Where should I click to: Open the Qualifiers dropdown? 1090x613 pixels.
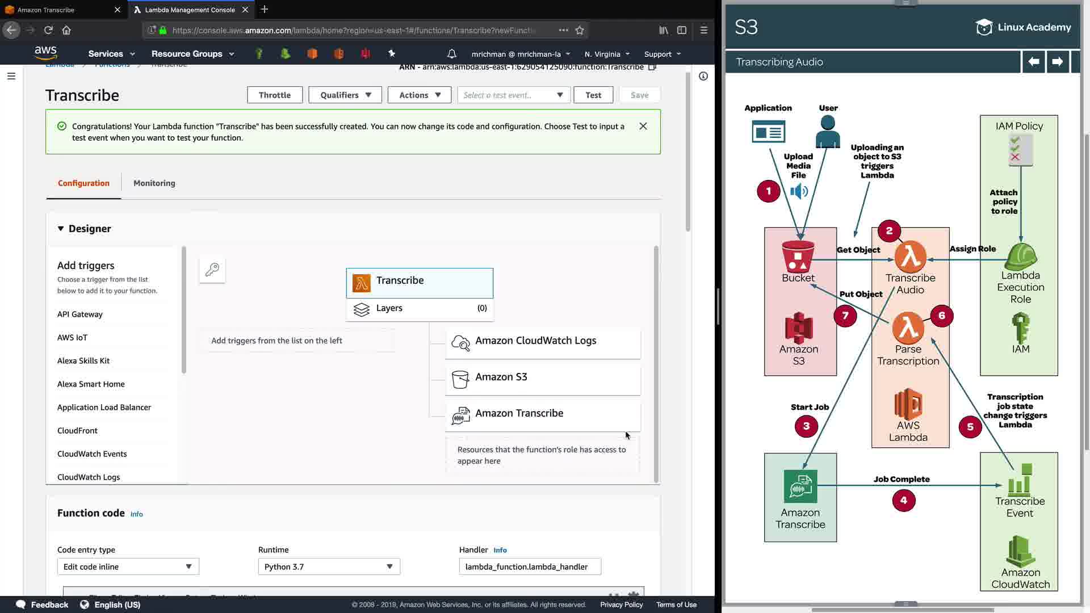coord(345,95)
